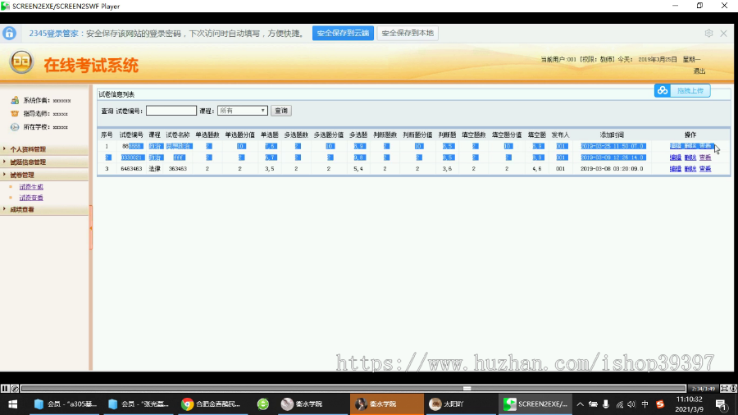Image resolution: width=738 pixels, height=415 pixels.
Task: Dismiss the password save bar
Action: pos(724,33)
